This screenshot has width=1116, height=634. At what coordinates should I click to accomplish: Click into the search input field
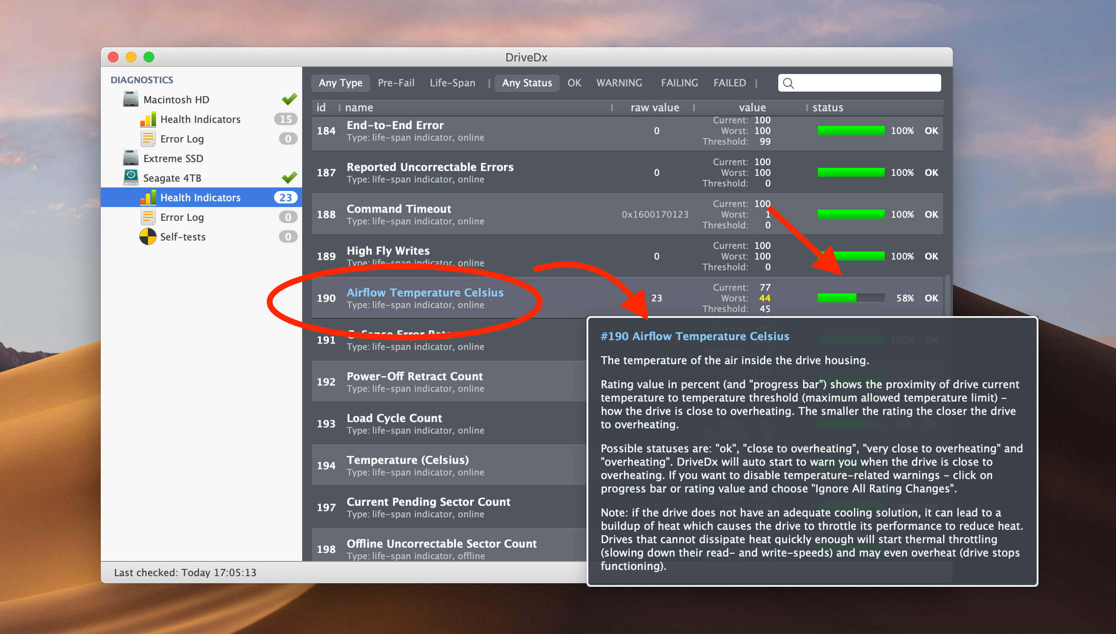coord(859,83)
